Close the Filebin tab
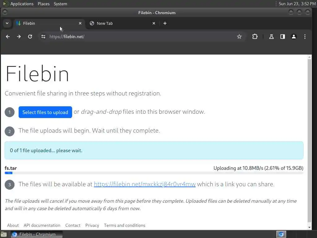Image resolution: width=317 pixels, height=238 pixels. [80, 23]
